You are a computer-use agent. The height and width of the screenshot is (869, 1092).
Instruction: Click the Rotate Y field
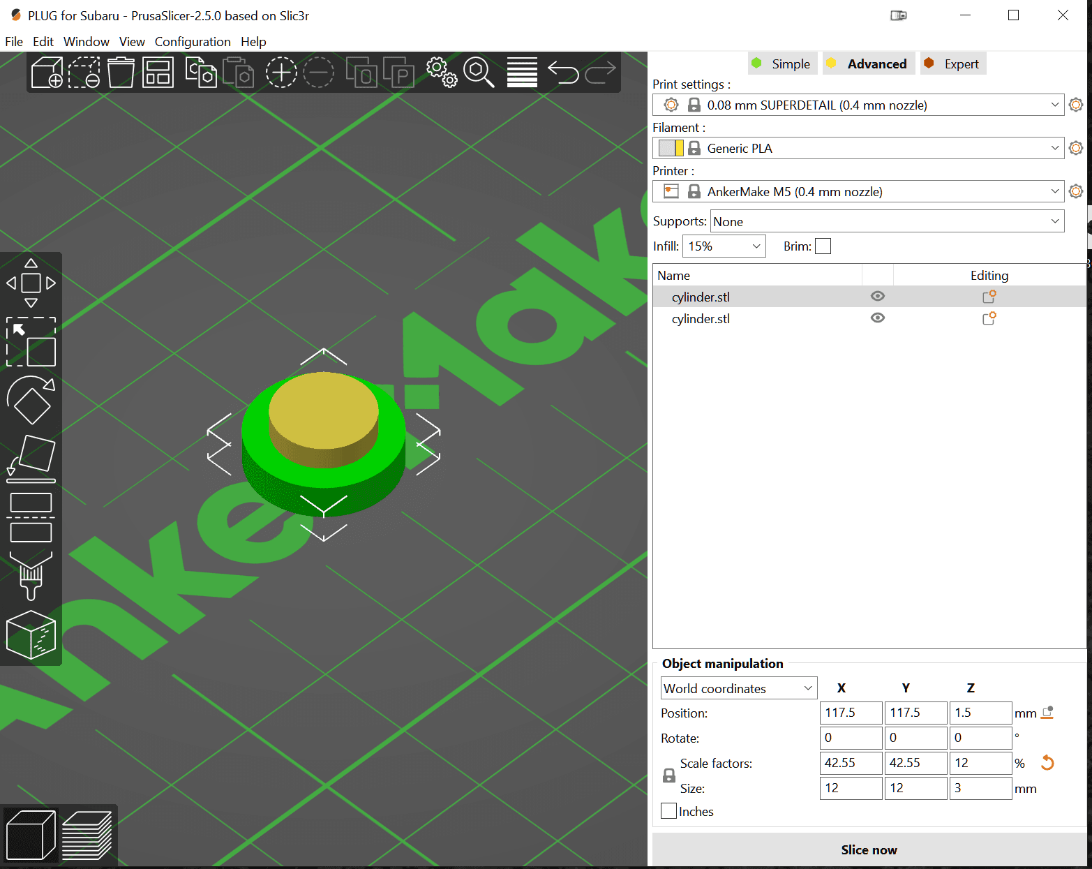916,738
